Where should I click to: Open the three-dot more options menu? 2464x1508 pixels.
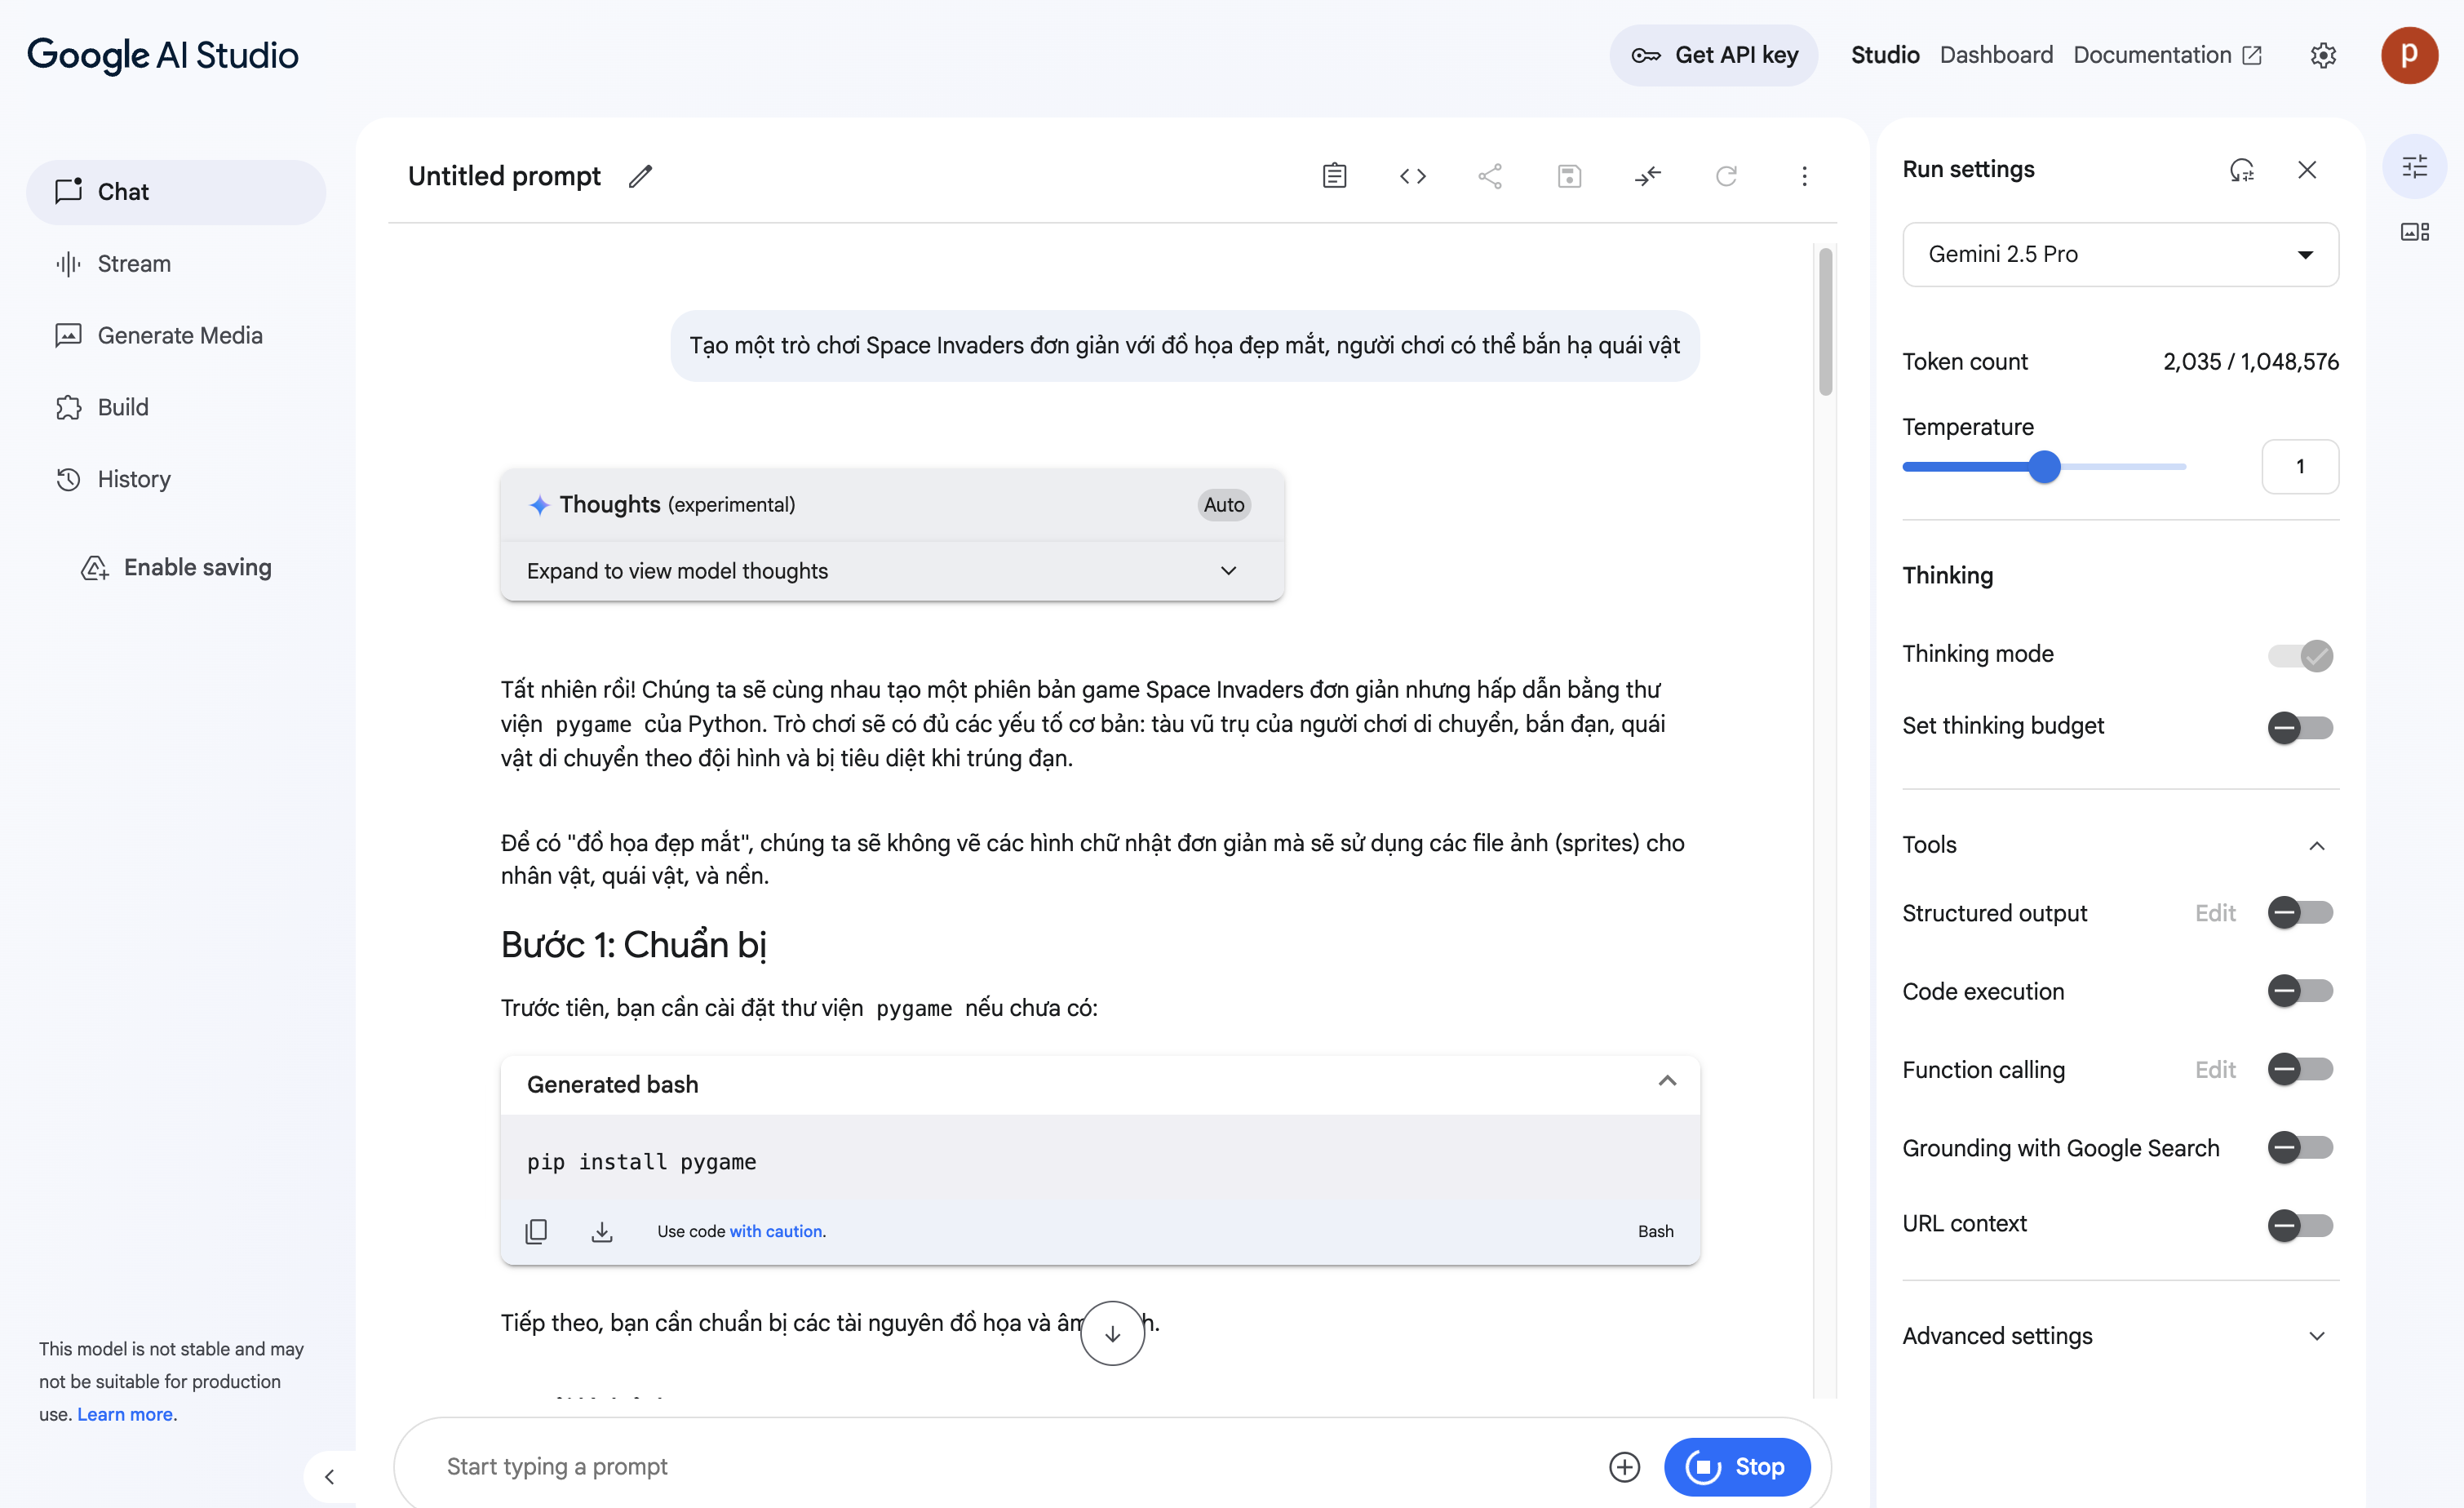click(x=1804, y=176)
